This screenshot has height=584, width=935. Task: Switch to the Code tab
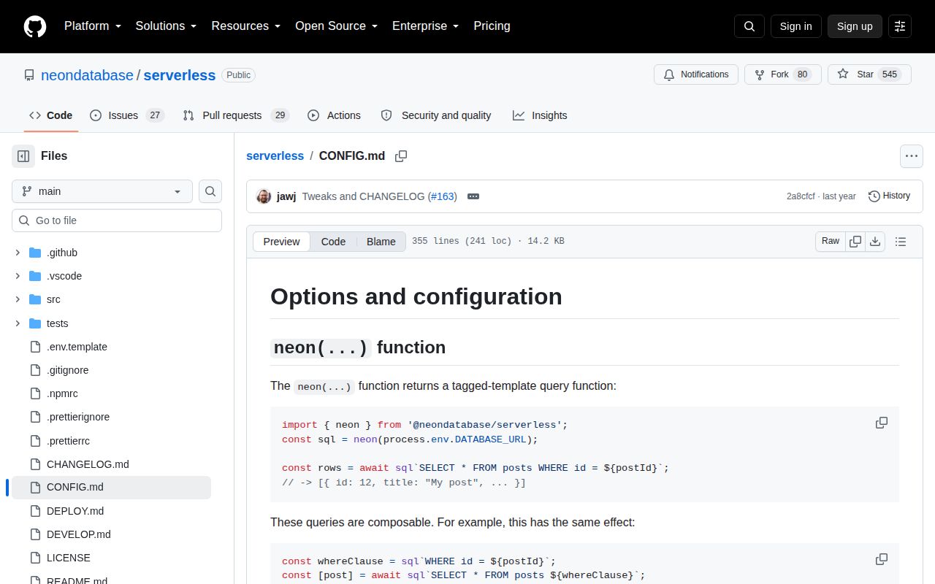(x=50, y=115)
